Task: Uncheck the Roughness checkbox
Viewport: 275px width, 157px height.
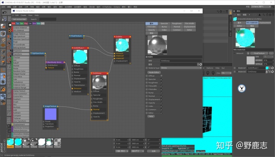Action: [x=161, y=82]
